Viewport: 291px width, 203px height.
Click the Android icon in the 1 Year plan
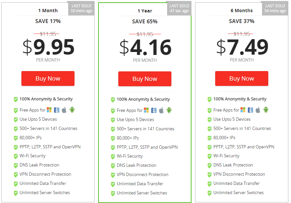pyautogui.click(x=169, y=110)
